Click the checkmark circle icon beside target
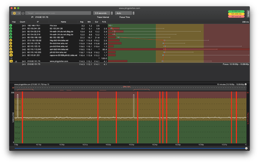The height and width of the screenshot is (163, 259). point(23,13)
